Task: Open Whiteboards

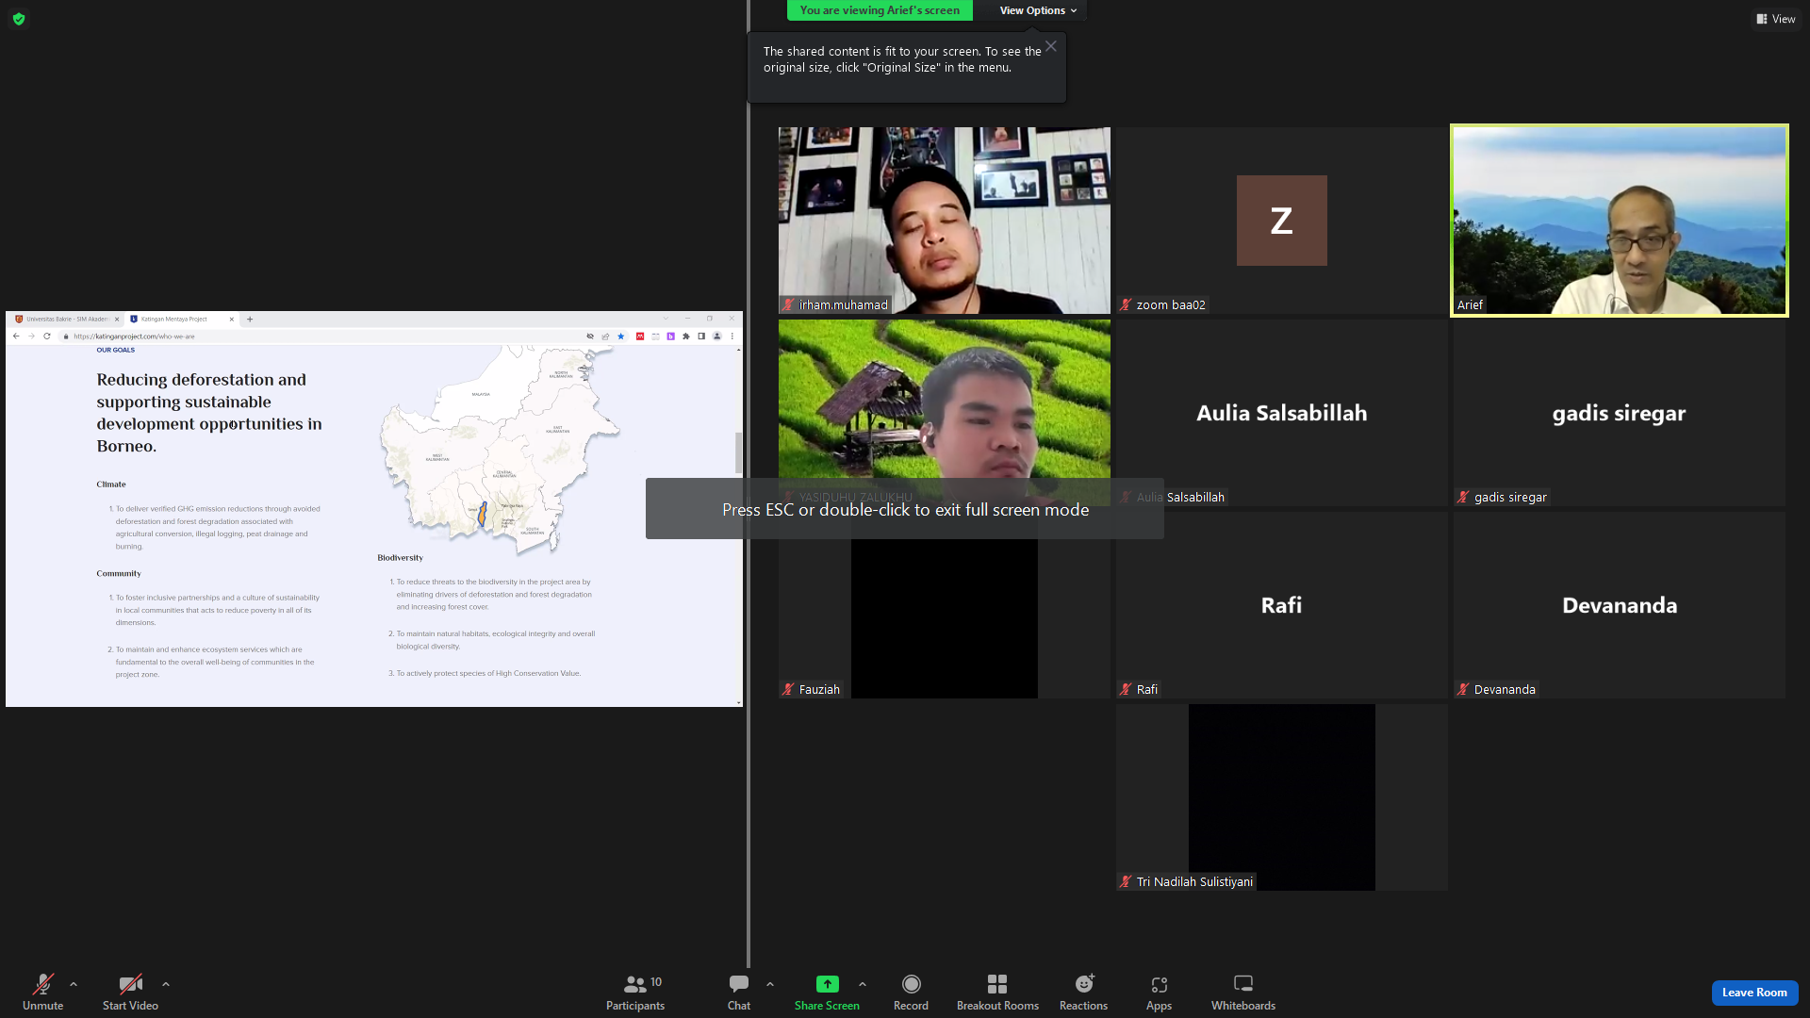Action: point(1243,992)
